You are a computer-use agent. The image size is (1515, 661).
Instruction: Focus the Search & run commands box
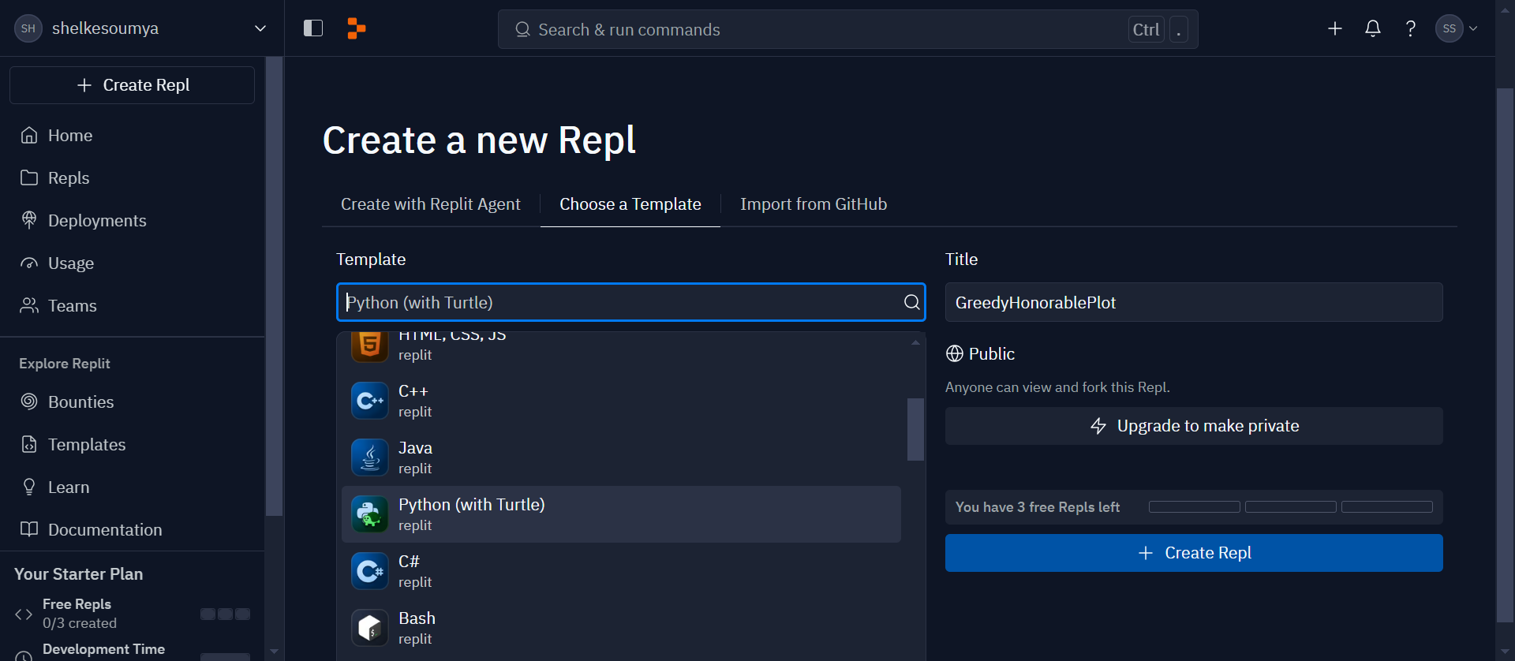coord(847,29)
